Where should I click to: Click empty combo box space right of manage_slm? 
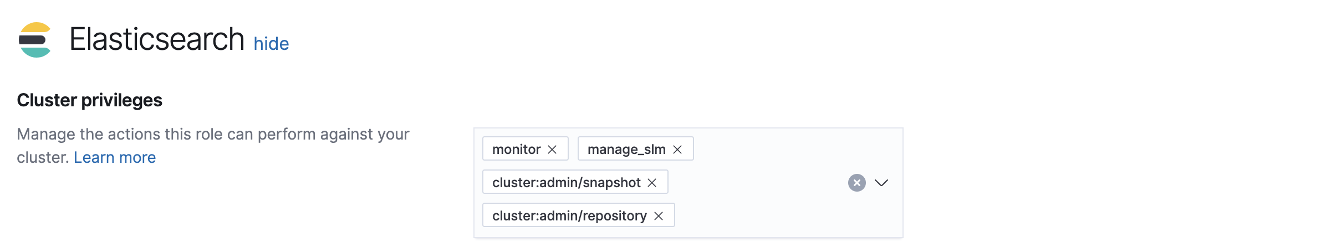[776, 149]
